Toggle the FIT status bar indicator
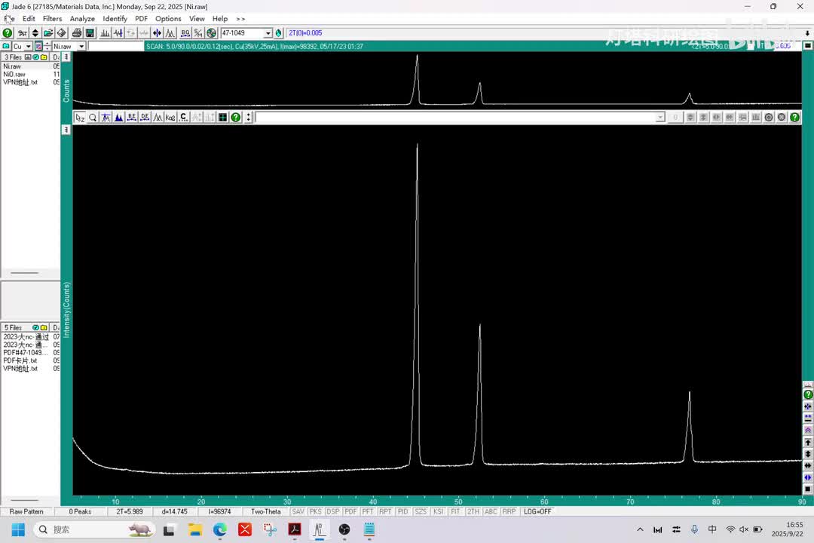Screen dimensions: 814x543 455,512
